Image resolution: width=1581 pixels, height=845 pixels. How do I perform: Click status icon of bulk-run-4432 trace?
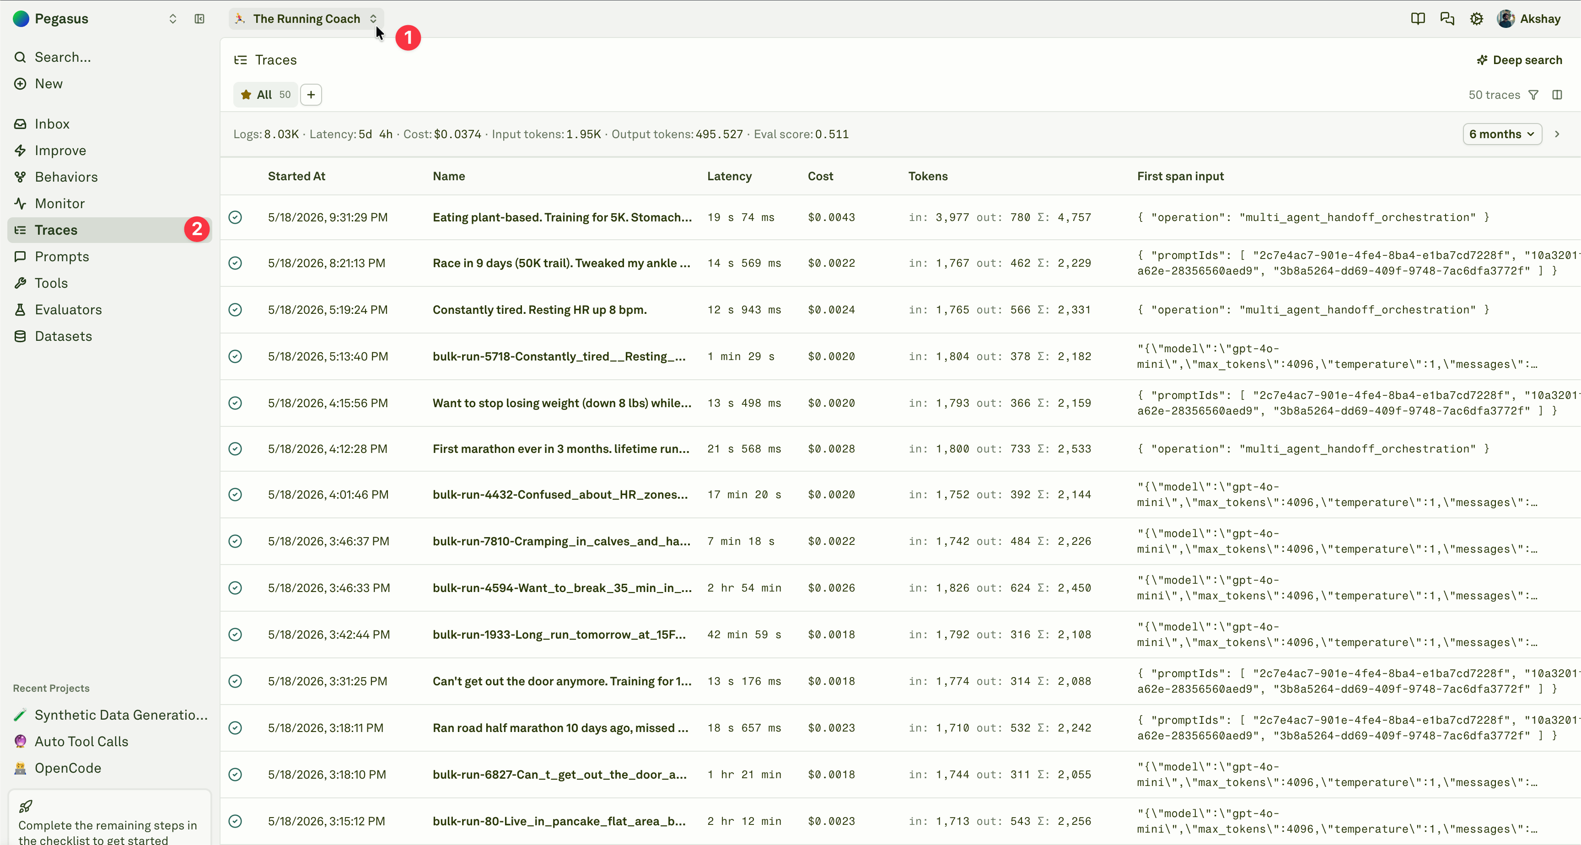tap(235, 495)
